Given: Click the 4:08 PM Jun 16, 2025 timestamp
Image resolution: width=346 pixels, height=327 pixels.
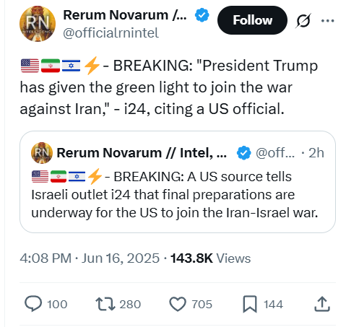Looking at the screenshot, I should click(90, 258).
